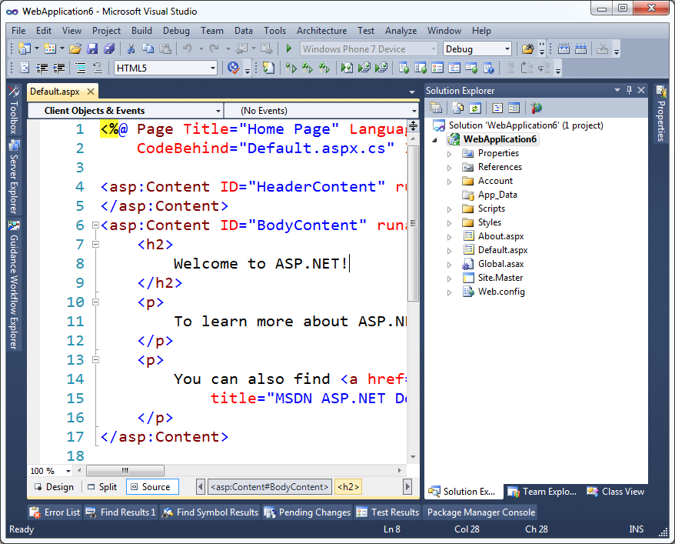Open the Server Explorer side panel
The height and width of the screenshot is (544, 675).
pos(14,177)
